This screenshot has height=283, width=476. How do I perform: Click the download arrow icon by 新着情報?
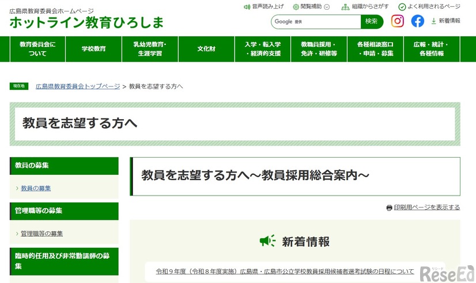tap(434, 21)
